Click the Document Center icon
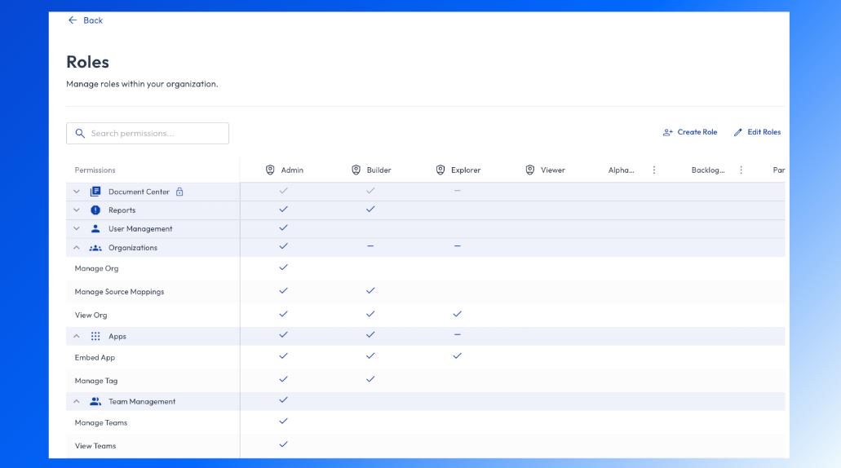This screenshot has height=468, width=841. tap(95, 192)
